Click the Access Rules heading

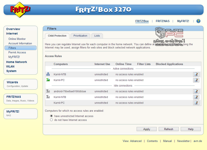(x=53, y=56)
